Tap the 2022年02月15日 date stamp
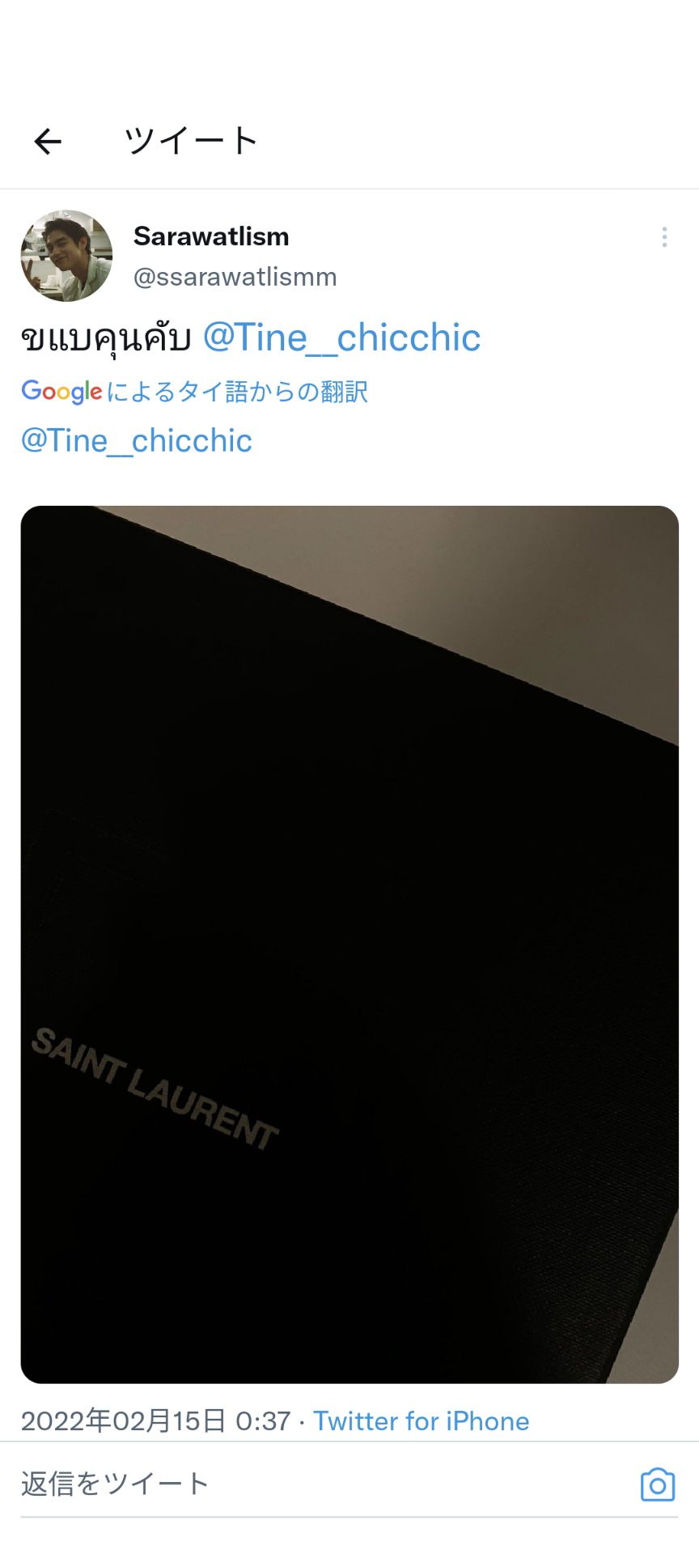The height and width of the screenshot is (1554, 699). (x=123, y=1421)
